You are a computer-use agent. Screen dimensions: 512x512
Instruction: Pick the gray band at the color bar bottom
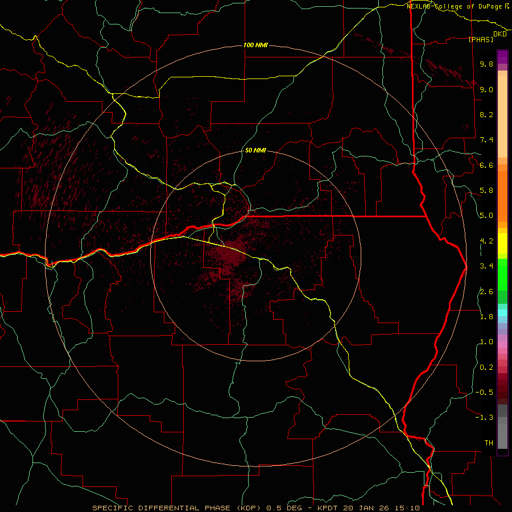(502, 436)
